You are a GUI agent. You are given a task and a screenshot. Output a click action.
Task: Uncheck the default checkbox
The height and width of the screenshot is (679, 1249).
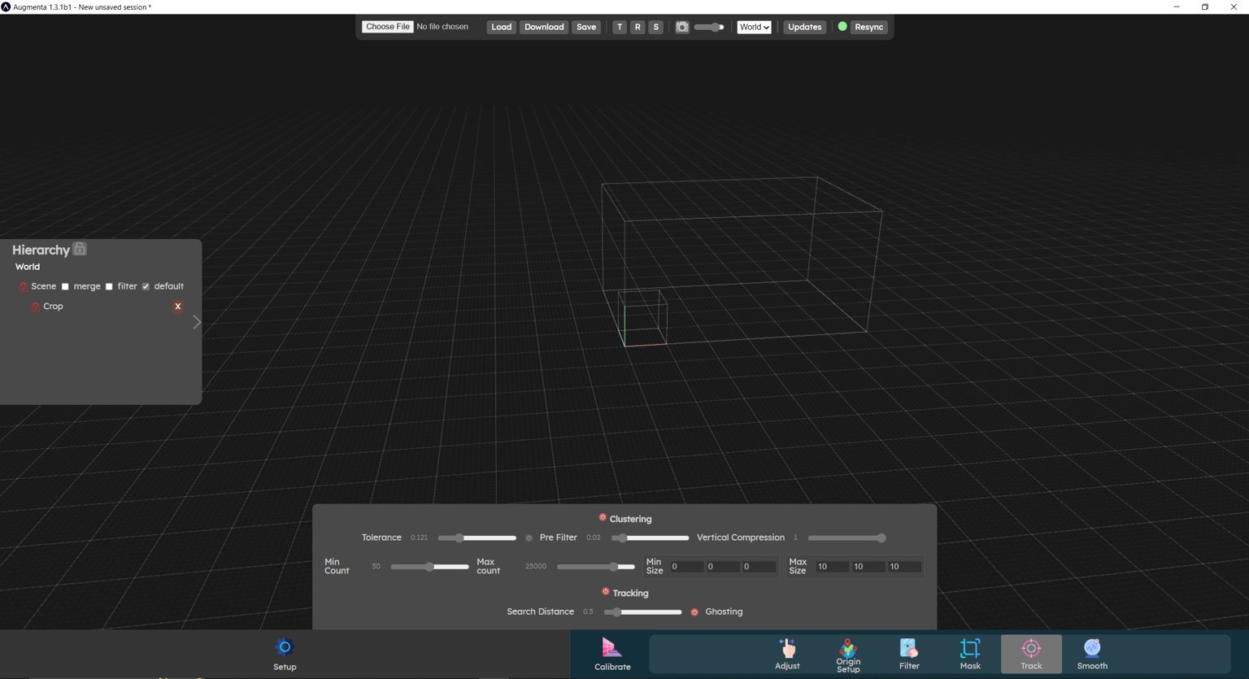coord(146,286)
